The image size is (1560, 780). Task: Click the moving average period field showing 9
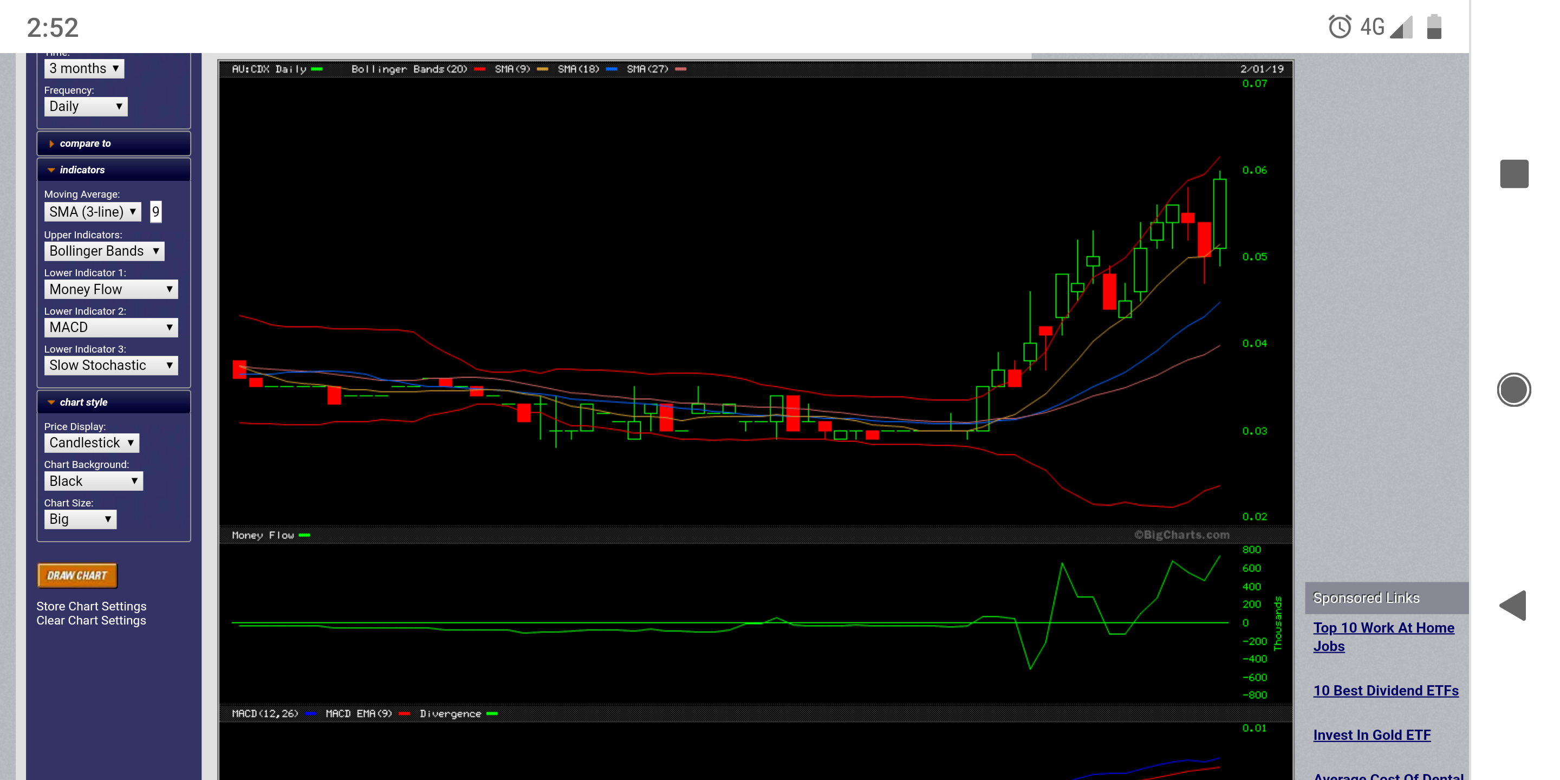155,212
